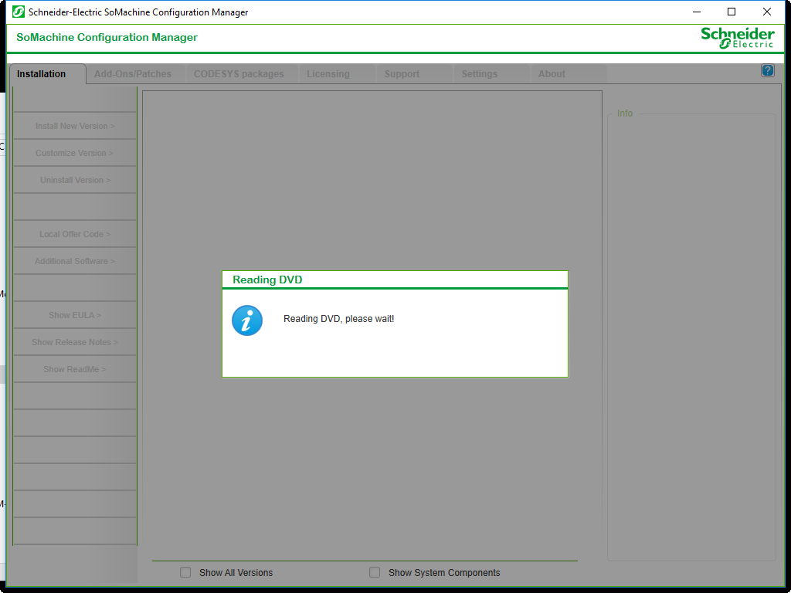Switch to the Installation tab
791x593 pixels.
click(48, 73)
